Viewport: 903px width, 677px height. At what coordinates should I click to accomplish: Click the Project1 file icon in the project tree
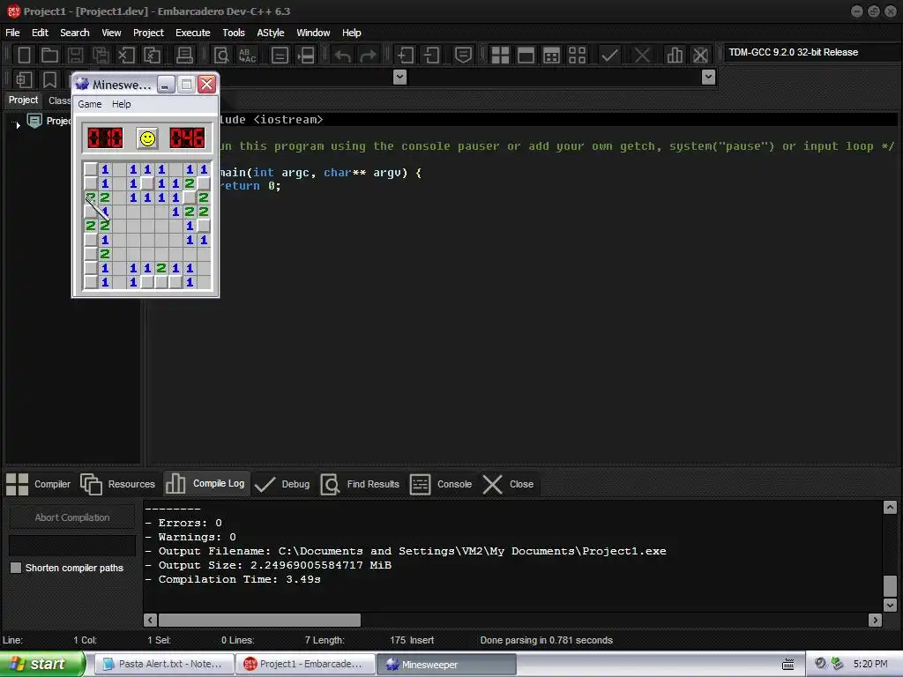click(34, 121)
